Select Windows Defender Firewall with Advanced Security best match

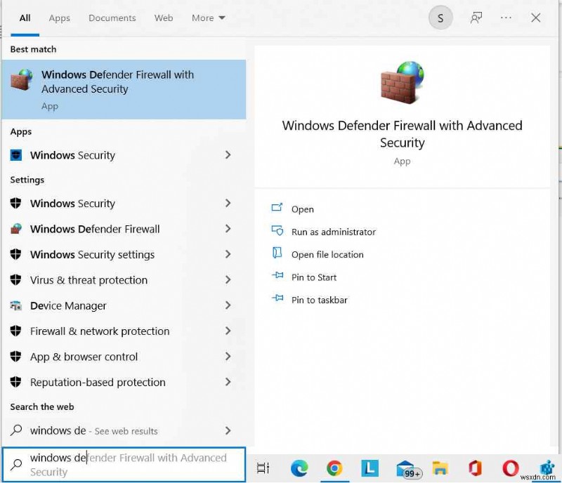pos(124,89)
